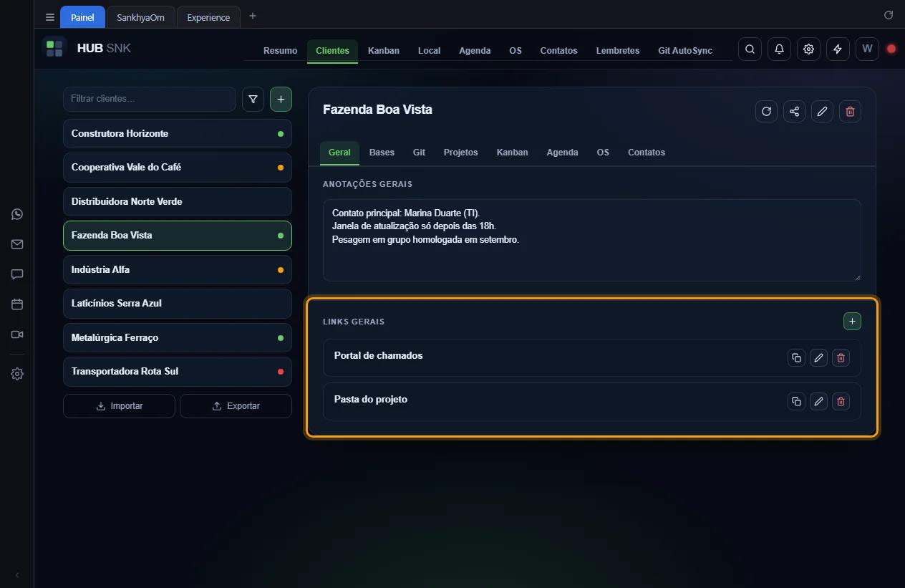This screenshot has height=588, width=905.
Task: Open the client filter funnel options
Action: pos(253,100)
